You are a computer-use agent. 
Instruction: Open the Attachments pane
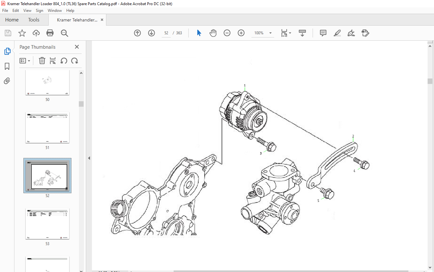point(7,81)
